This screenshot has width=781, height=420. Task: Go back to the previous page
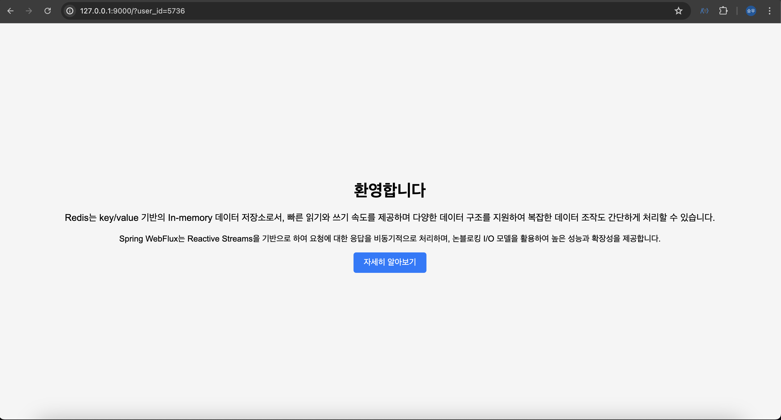10,11
